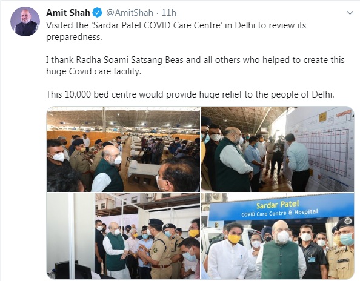Expand the tweet options chevron
This screenshot has width=360, height=281.
coord(350,13)
